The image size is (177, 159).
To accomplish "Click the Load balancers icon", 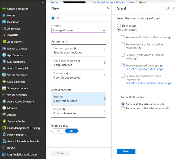I will 4,81.
